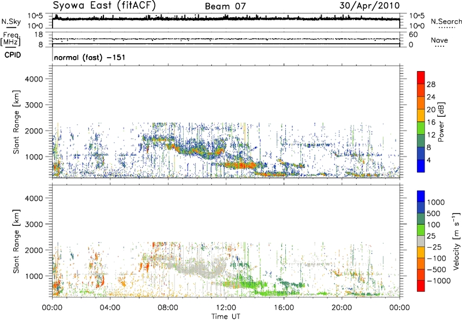Click the 'Velocity [m s⁻¹]' colorbar label

(456, 241)
